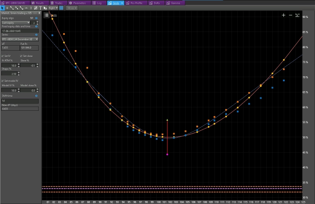Click the Shift time input field
The image size is (315, 204).
coord(20,101)
